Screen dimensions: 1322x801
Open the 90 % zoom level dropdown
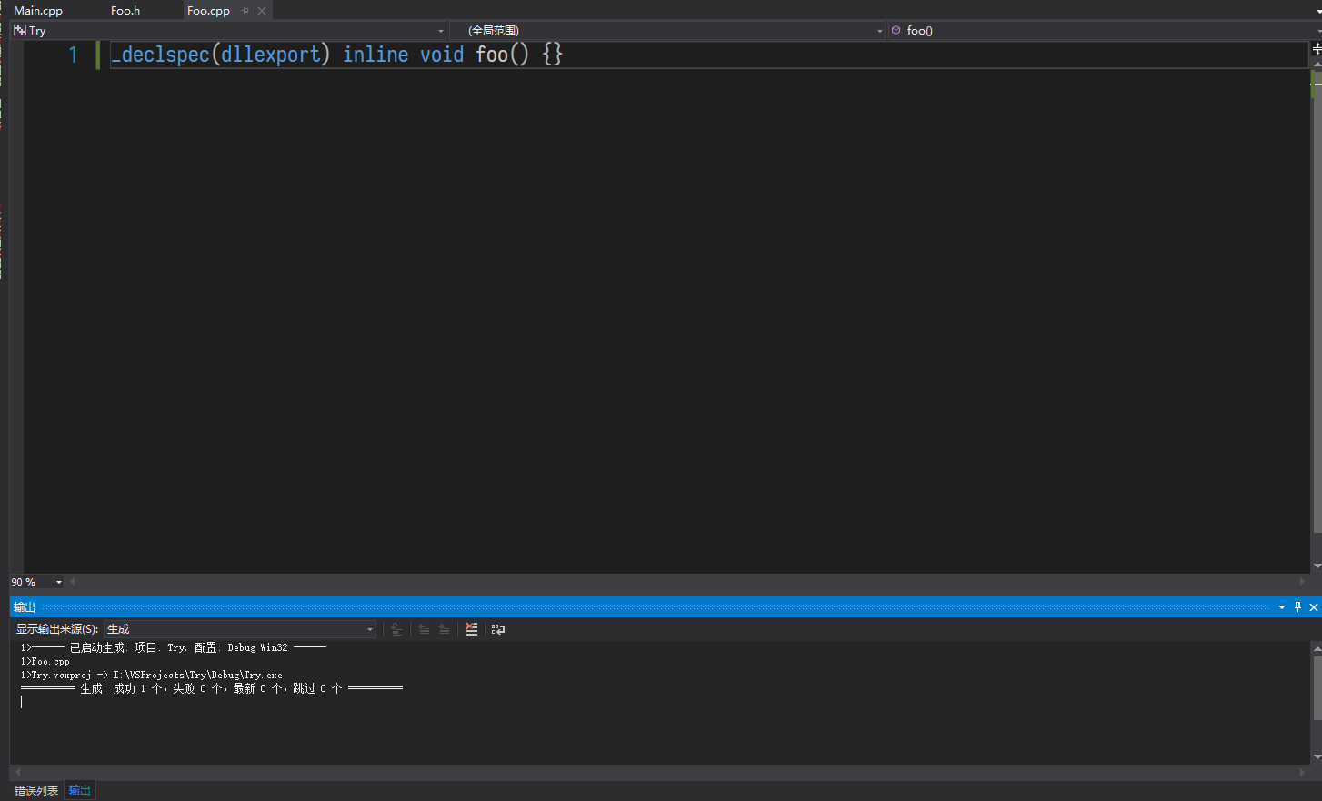(59, 582)
